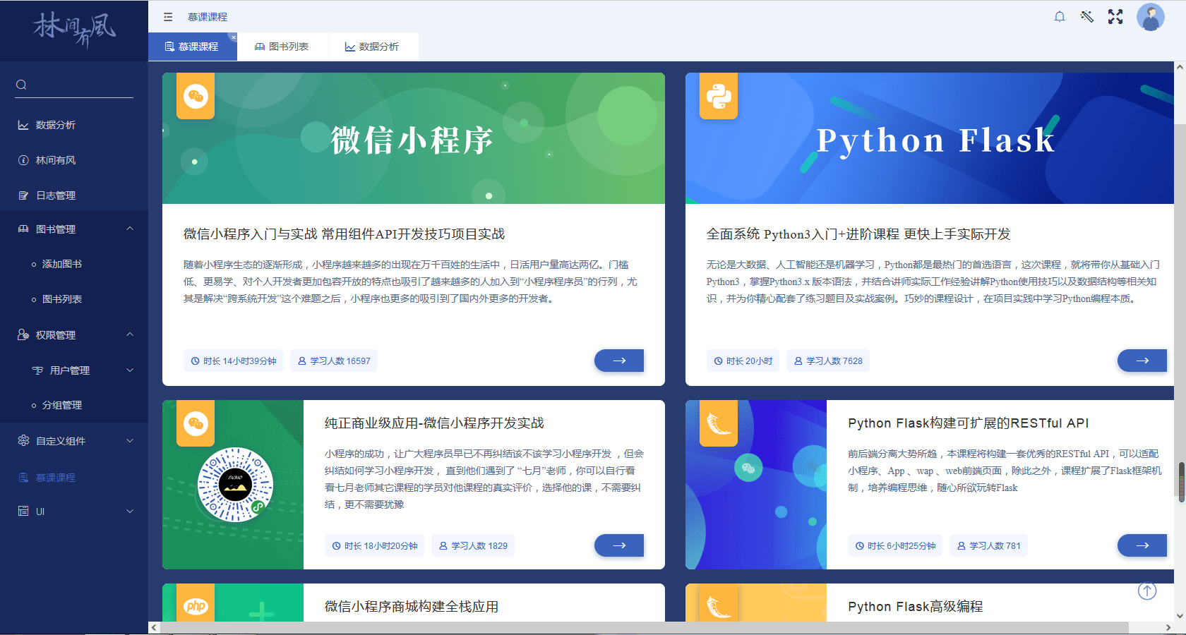The height and width of the screenshot is (635, 1186).
Task: Open the 微信小程序入门与实战 course arrow button
Action: coord(619,361)
